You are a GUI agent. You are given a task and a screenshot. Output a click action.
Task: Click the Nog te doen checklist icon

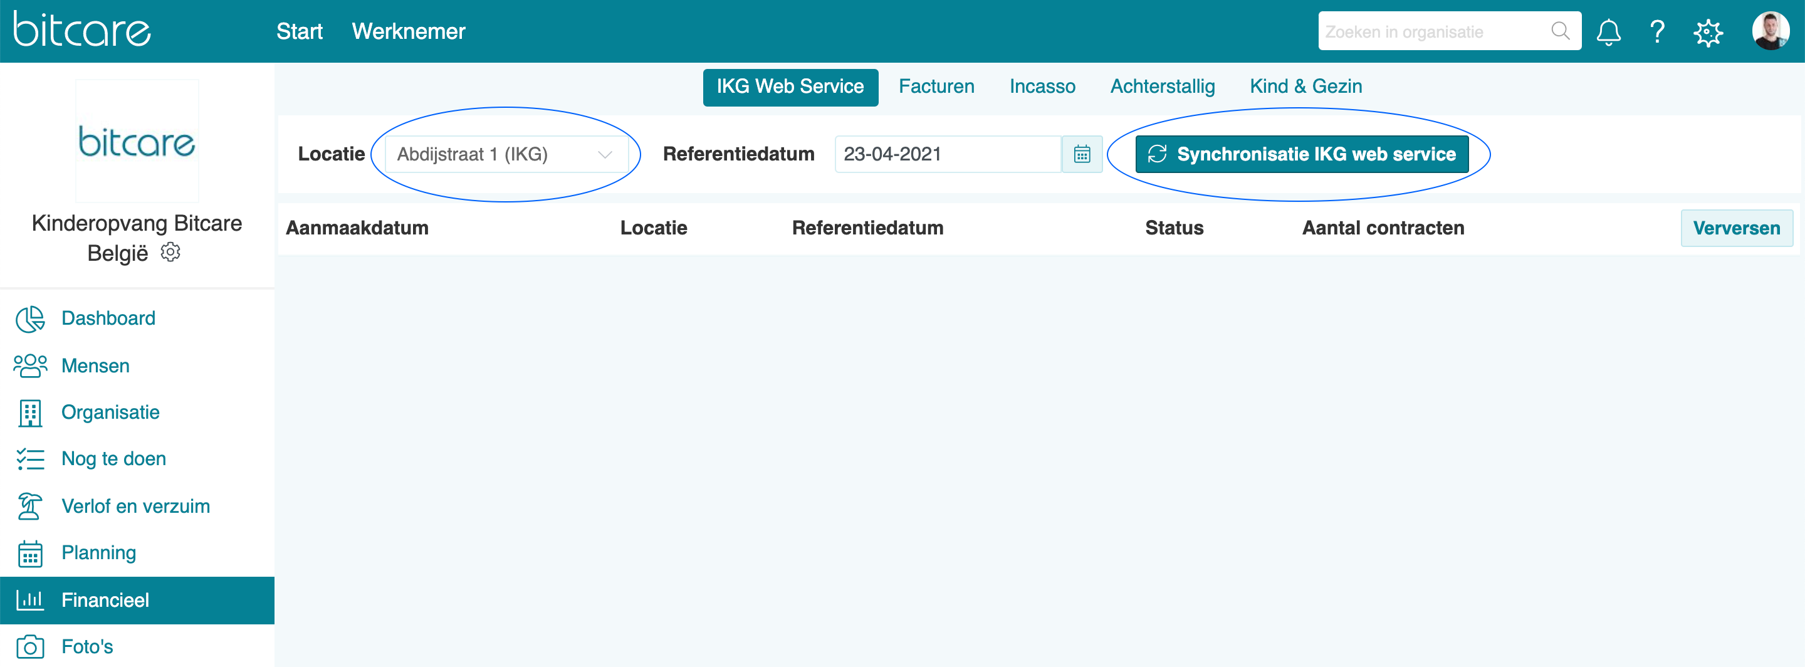point(30,459)
